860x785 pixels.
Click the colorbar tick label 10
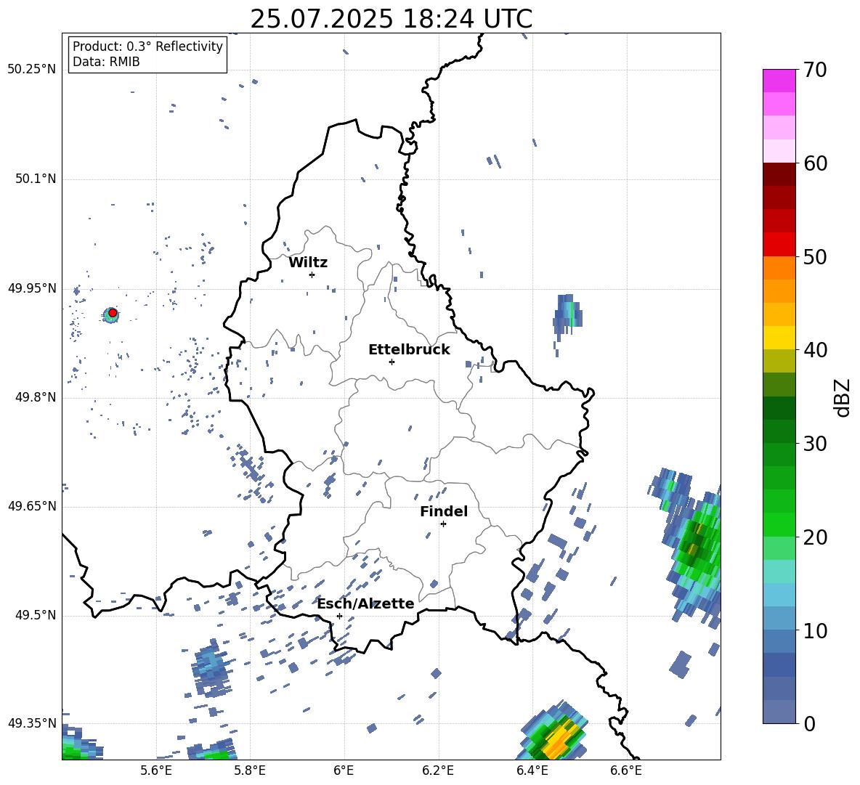click(815, 630)
